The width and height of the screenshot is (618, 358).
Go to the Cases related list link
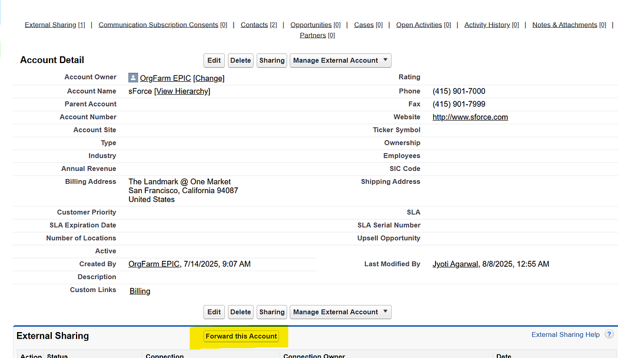point(364,25)
